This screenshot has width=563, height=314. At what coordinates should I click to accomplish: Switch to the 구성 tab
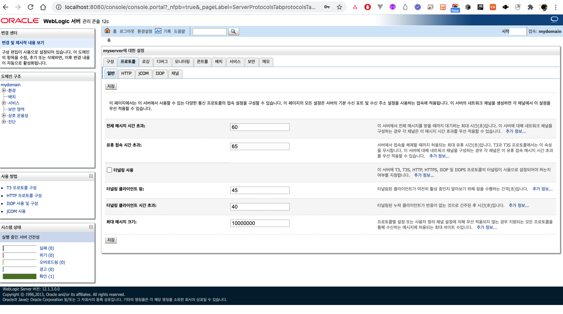[110, 62]
